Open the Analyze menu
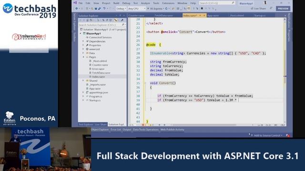Viewport: 305px width, 171px height. 145,3
